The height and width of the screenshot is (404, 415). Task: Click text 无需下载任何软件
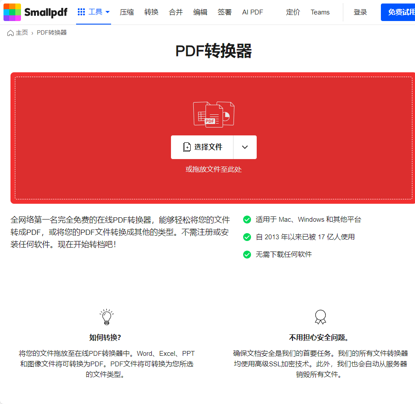pos(284,255)
